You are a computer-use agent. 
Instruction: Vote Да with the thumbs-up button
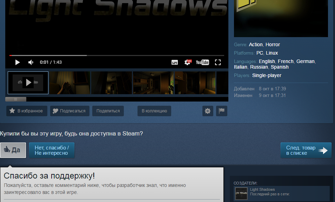13,150
